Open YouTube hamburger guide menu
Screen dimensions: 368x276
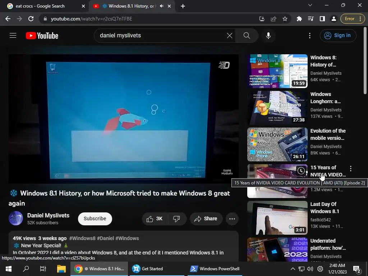click(x=13, y=36)
